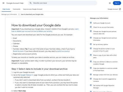The width and height of the screenshot is (123, 92).
Task: Open Change your Google Account pronoun information
Action: (105, 39)
